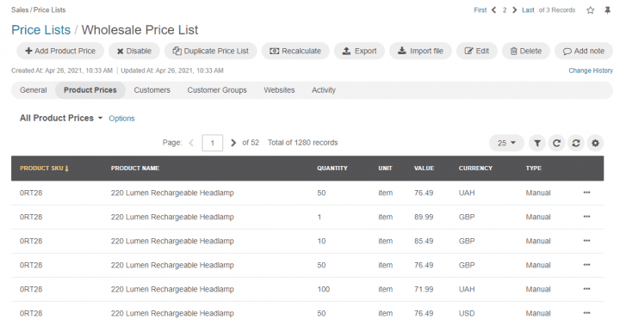Sort by Unit column header
620x325 pixels.
coord(385,169)
